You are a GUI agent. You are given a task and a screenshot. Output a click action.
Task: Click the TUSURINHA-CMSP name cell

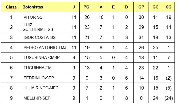click(x=41, y=58)
